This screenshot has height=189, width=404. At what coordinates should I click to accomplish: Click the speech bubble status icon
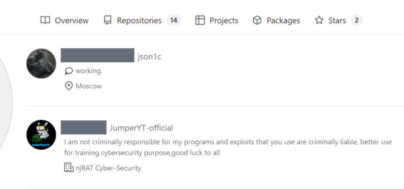tap(69, 71)
